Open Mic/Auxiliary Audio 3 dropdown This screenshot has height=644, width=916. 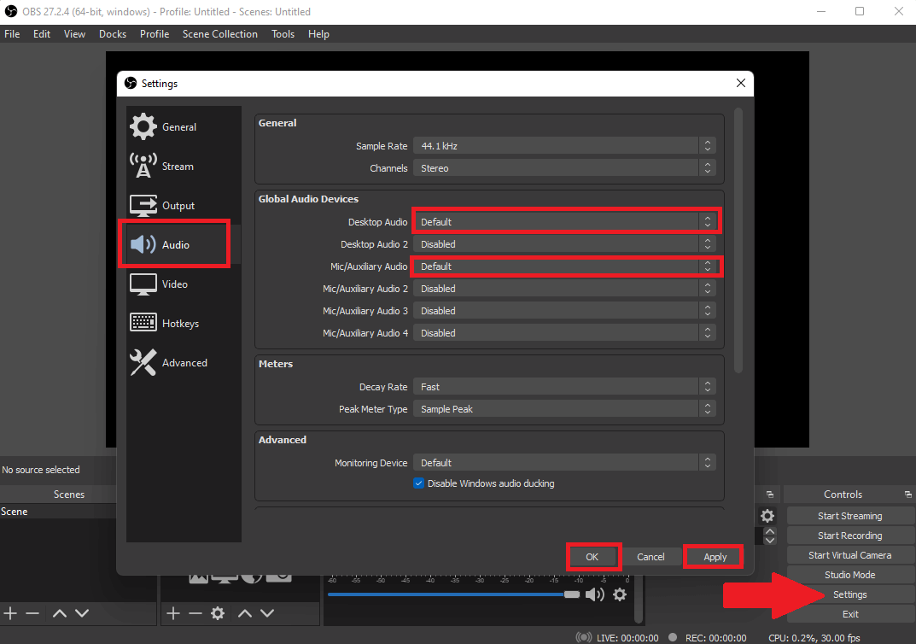(564, 310)
